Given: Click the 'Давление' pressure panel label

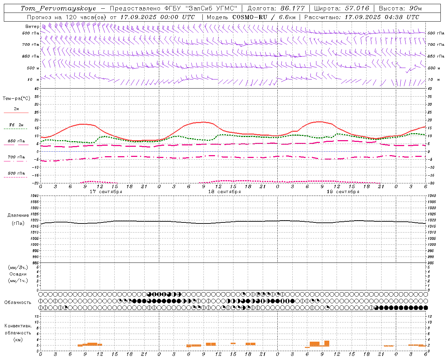Looking at the screenshot, I should click(x=18, y=215).
